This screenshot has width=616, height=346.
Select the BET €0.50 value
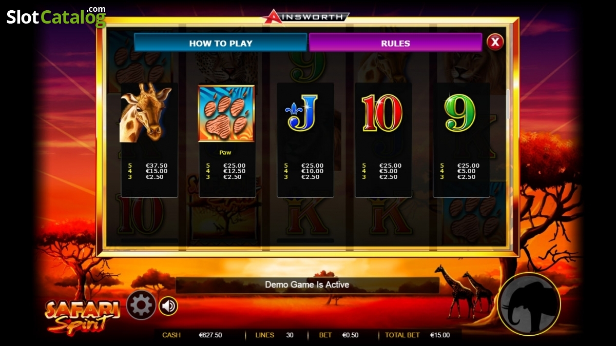point(350,335)
